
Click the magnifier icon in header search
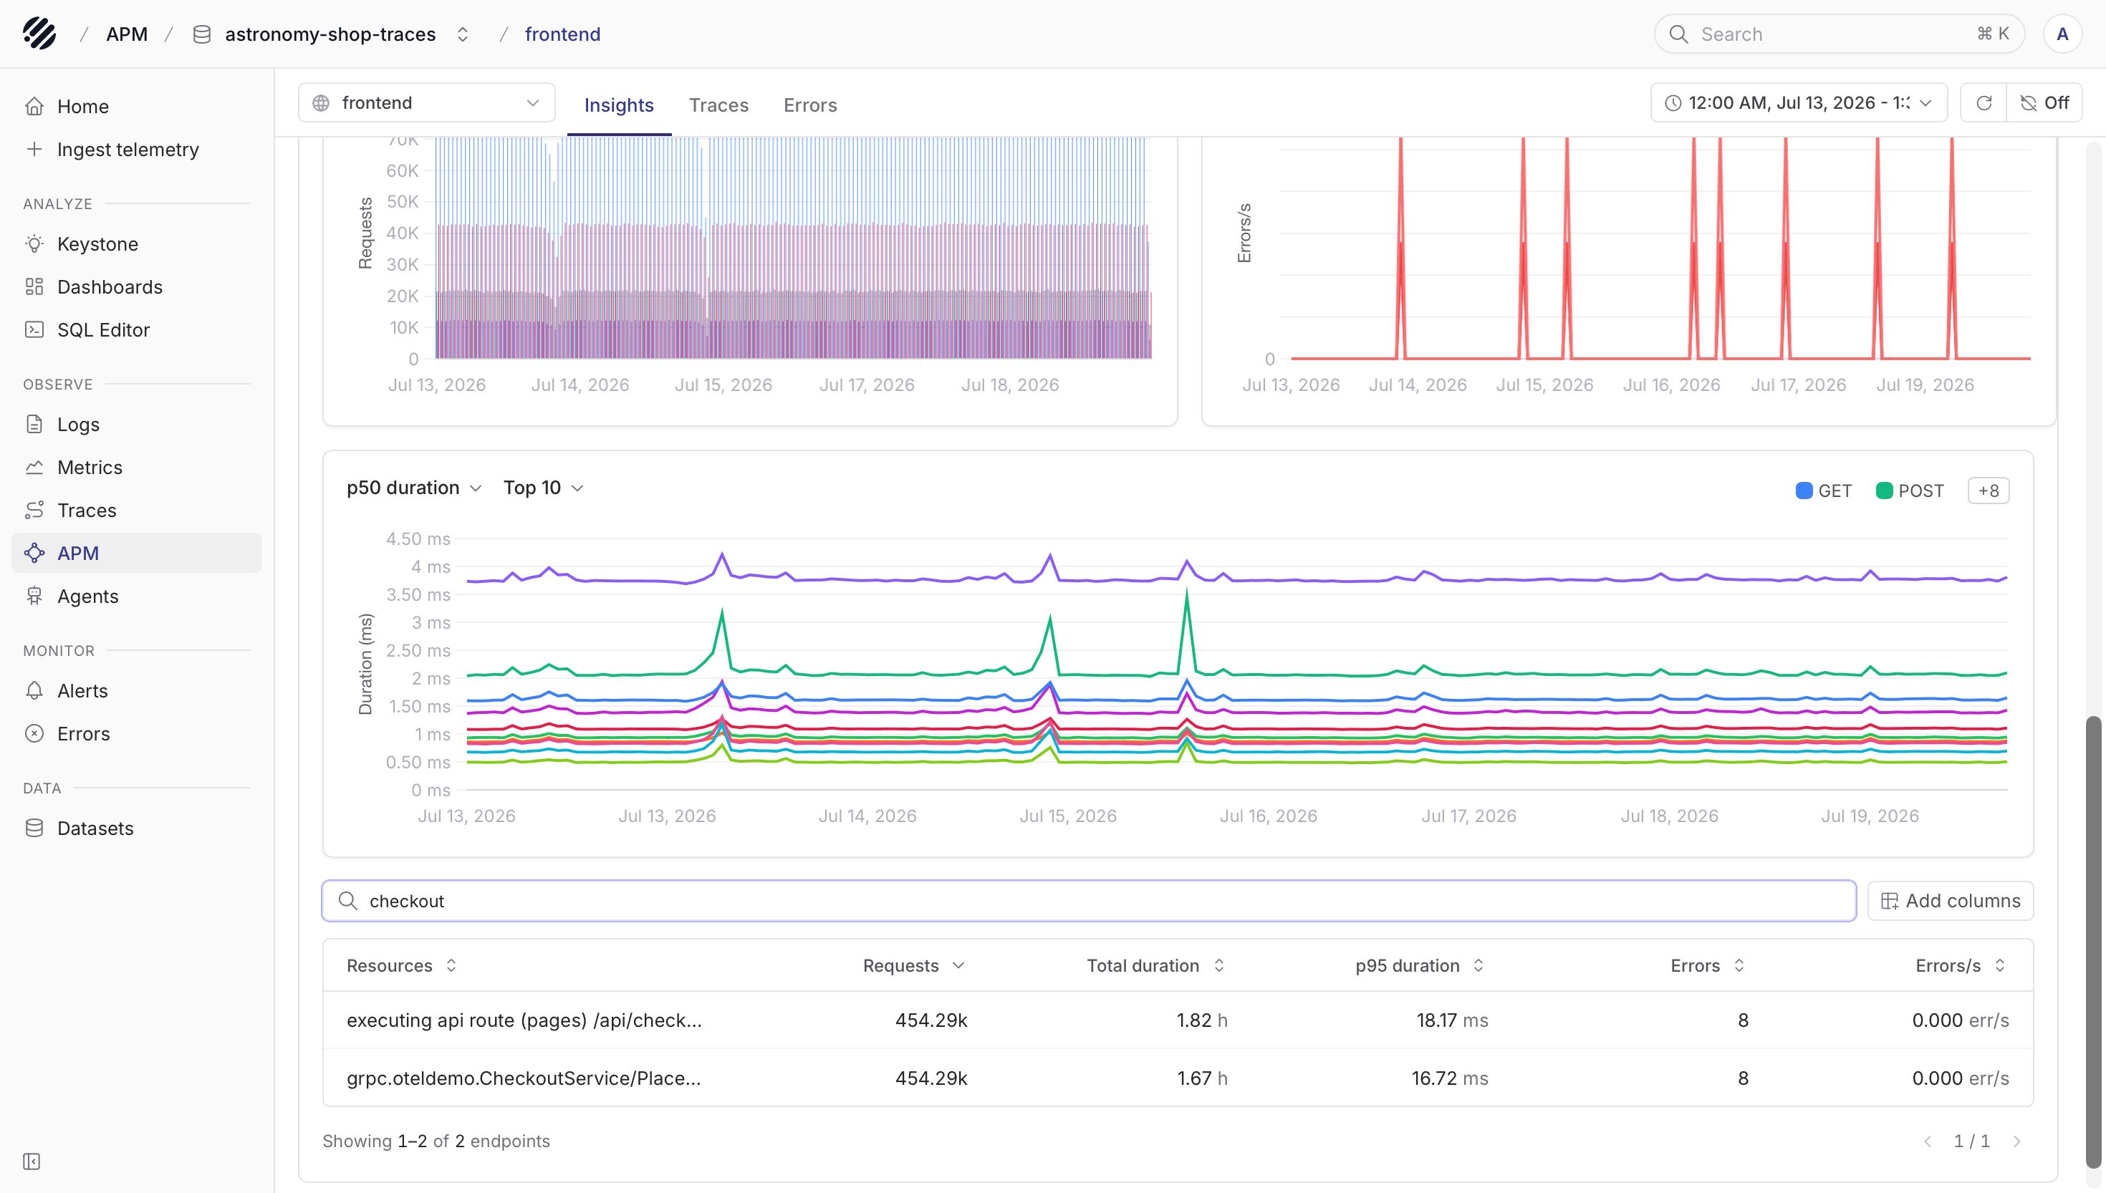(x=1679, y=34)
